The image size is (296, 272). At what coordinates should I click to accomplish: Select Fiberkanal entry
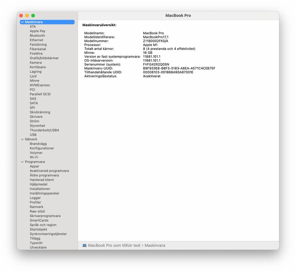click(x=38, y=49)
